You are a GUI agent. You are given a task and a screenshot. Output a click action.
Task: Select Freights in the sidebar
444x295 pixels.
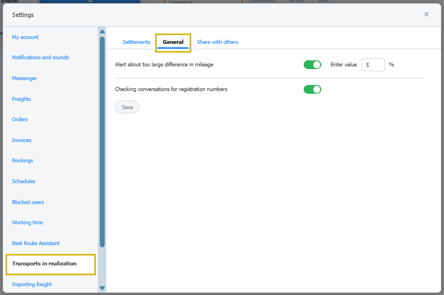[21, 99]
